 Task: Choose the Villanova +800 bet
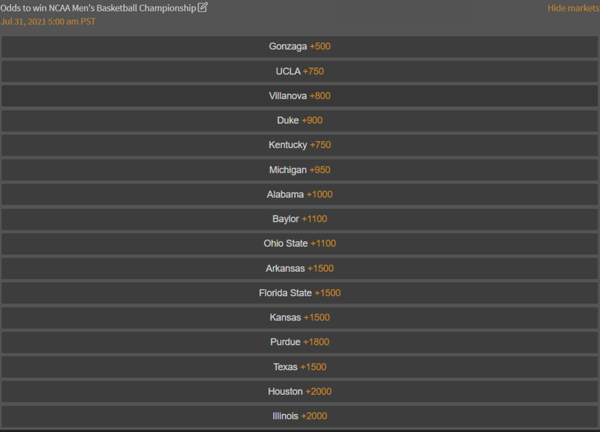[299, 96]
